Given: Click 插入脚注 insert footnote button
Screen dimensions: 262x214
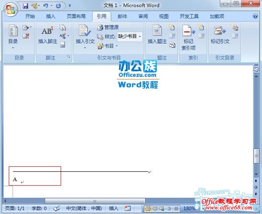Looking at the screenshot, I should [x=48, y=35].
